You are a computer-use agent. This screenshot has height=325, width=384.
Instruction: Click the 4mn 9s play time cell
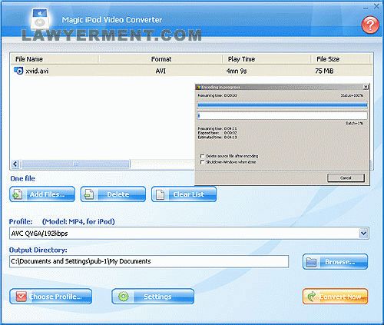point(237,71)
